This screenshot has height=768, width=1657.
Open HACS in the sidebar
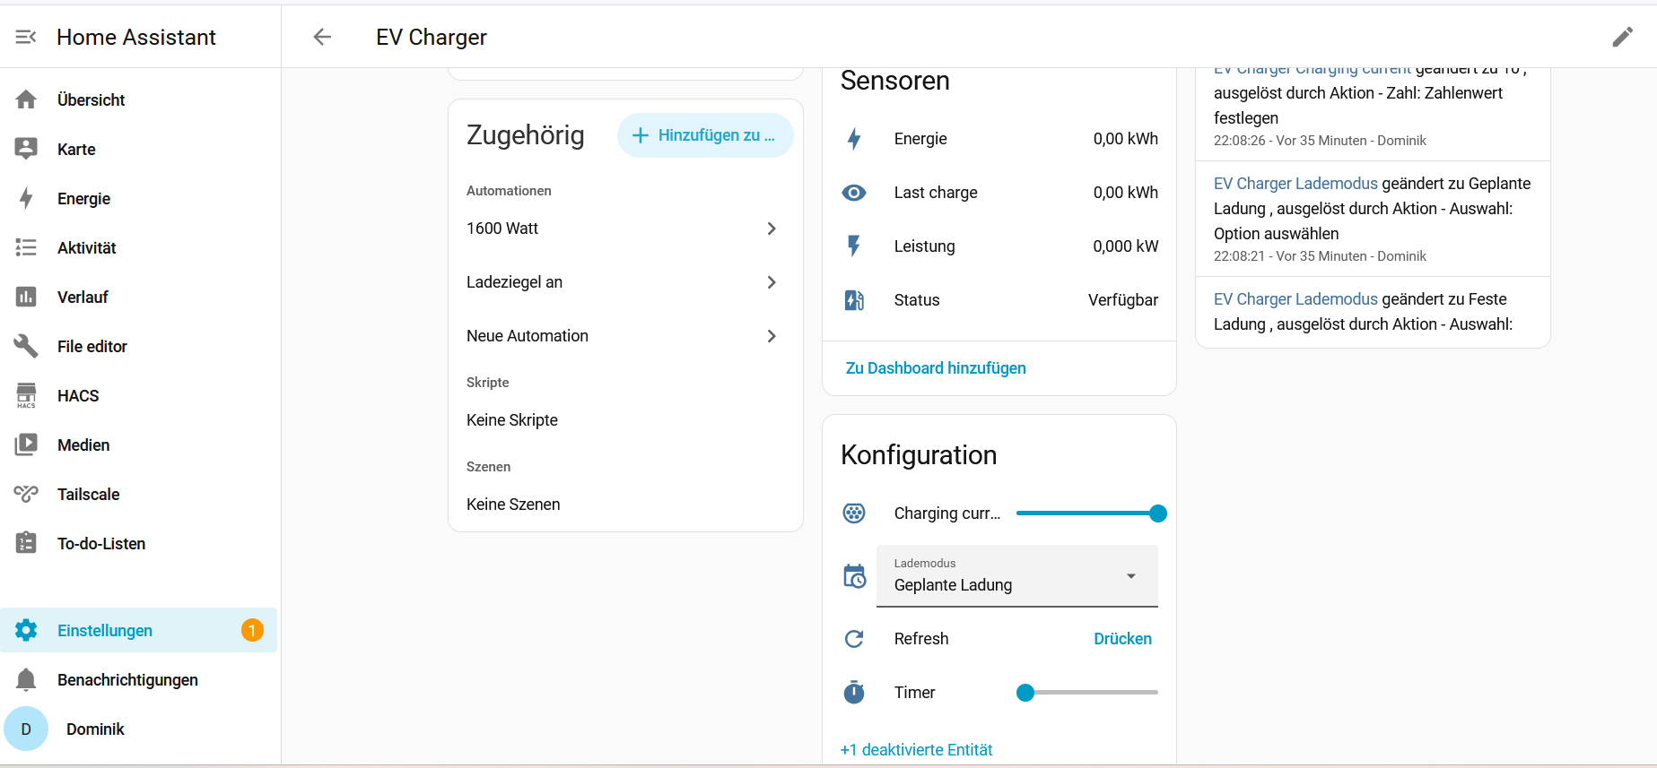point(139,395)
